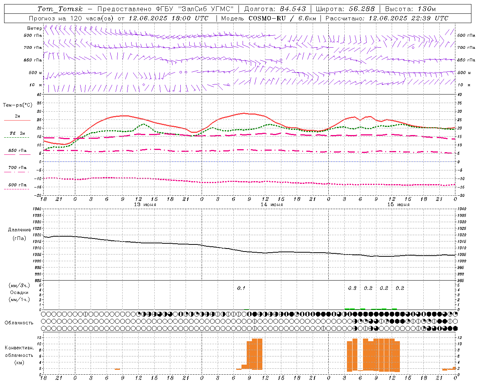
Task: Click the "15 июня" date label
Action: coord(398,205)
